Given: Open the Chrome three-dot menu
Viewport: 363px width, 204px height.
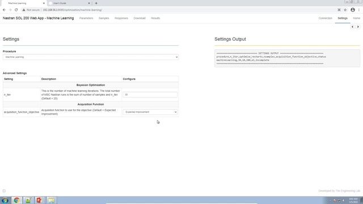Looking at the screenshot, I should click(x=359, y=10).
